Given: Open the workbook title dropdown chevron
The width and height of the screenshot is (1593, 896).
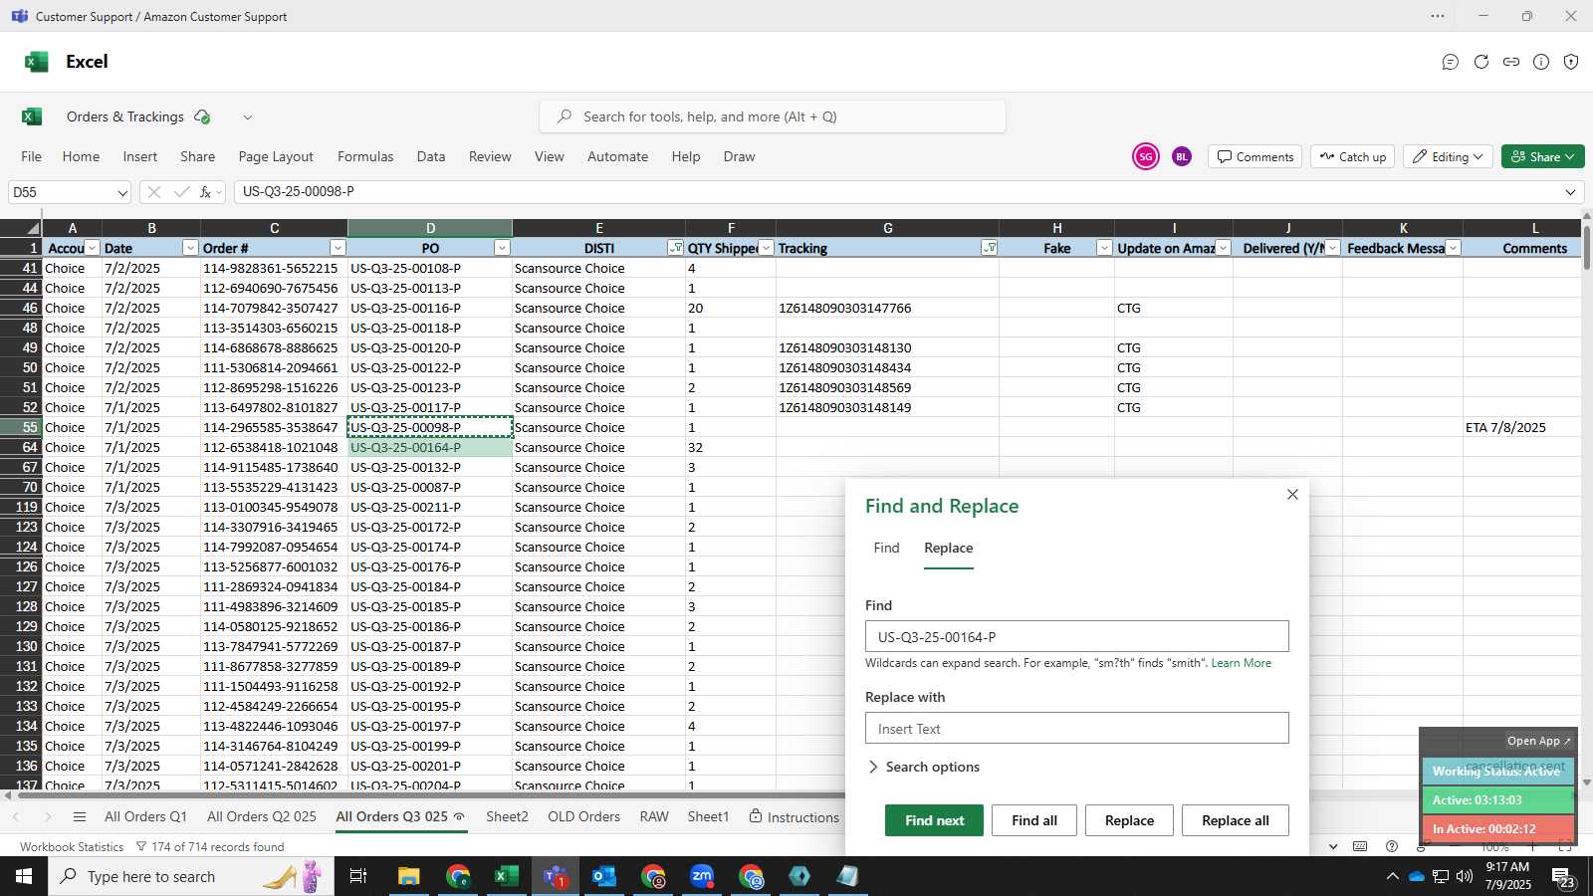Looking at the screenshot, I should pos(248,116).
